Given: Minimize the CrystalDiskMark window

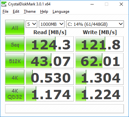Looking at the screenshot, I should (x=92, y=4).
